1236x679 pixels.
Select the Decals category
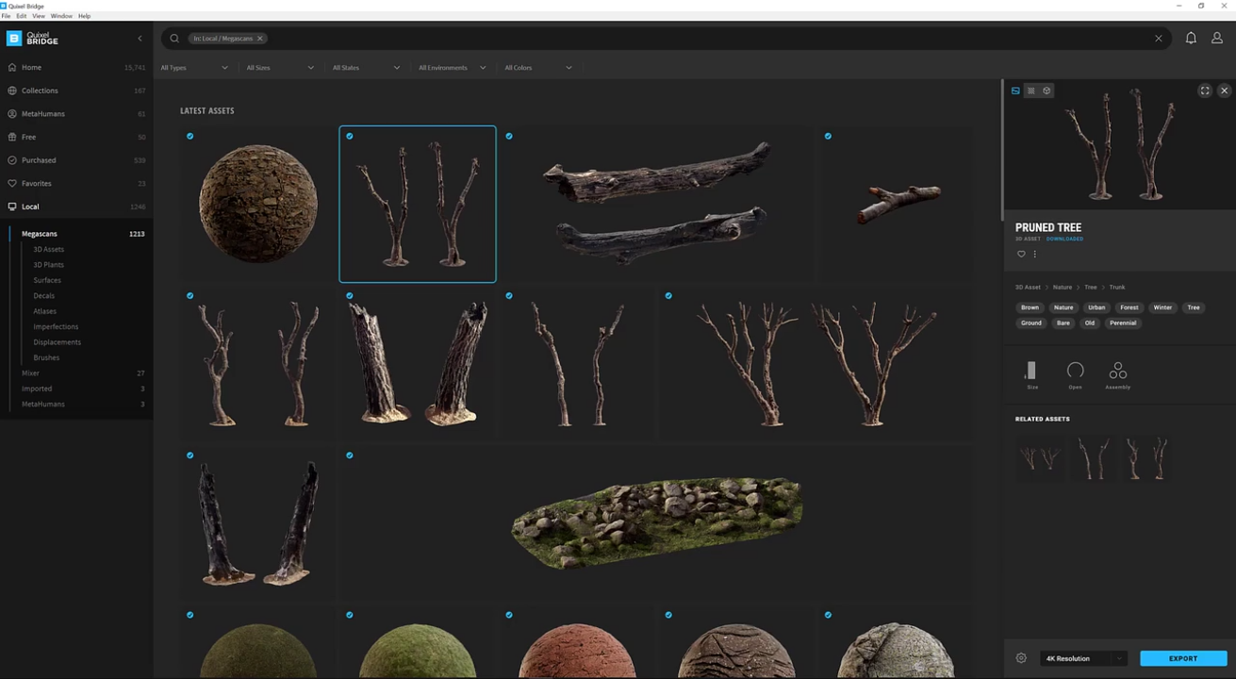[44, 296]
